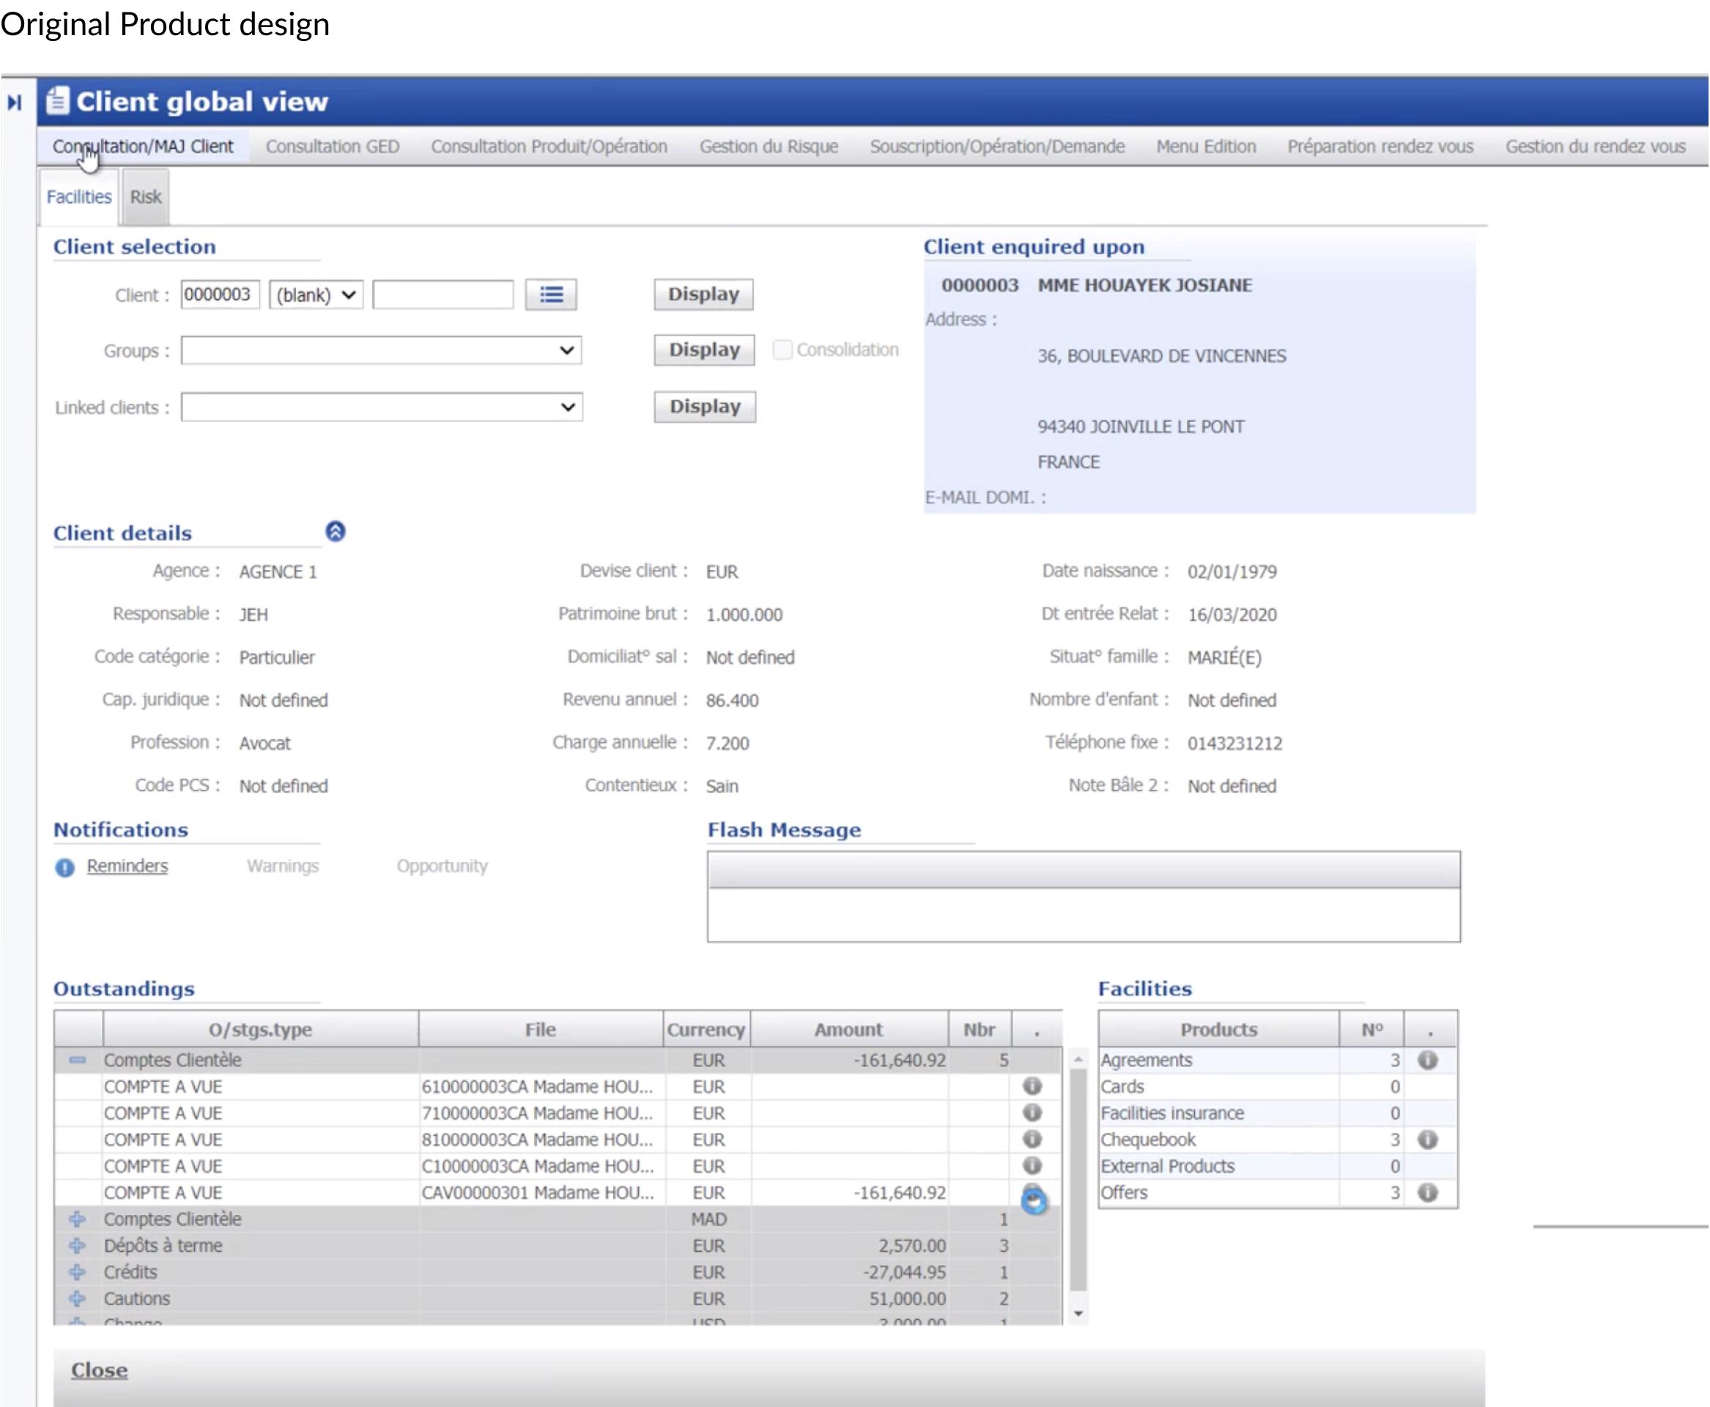This screenshot has width=1710, height=1407.
Task: Open info icon for file 710000003CA
Action: pyautogui.click(x=1032, y=1113)
